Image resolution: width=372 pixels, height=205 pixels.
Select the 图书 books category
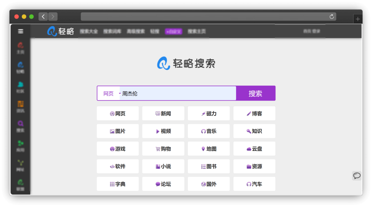point(209,166)
